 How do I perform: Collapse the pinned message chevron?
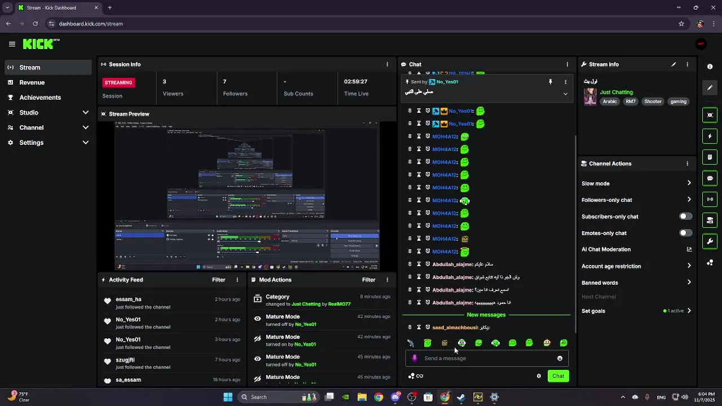565,94
